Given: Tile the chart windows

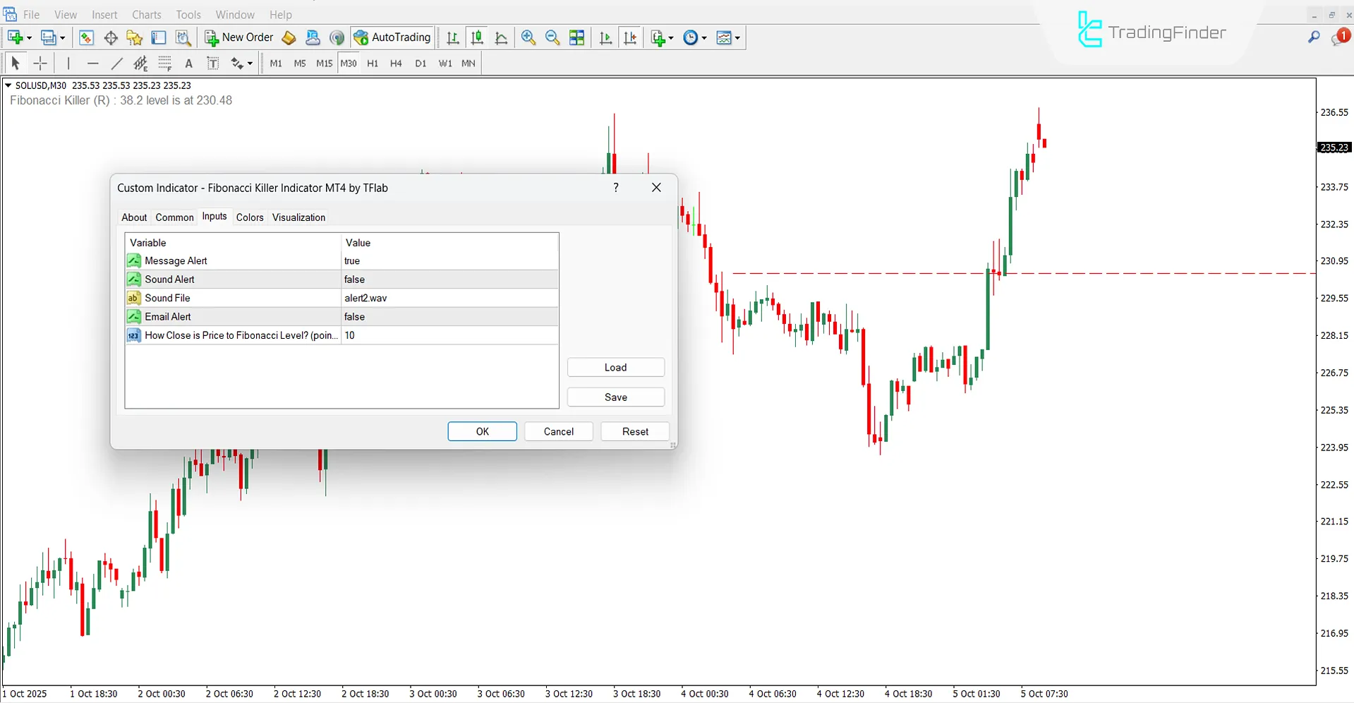Looking at the screenshot, I should pyautogui.click(x=576, y=37).
